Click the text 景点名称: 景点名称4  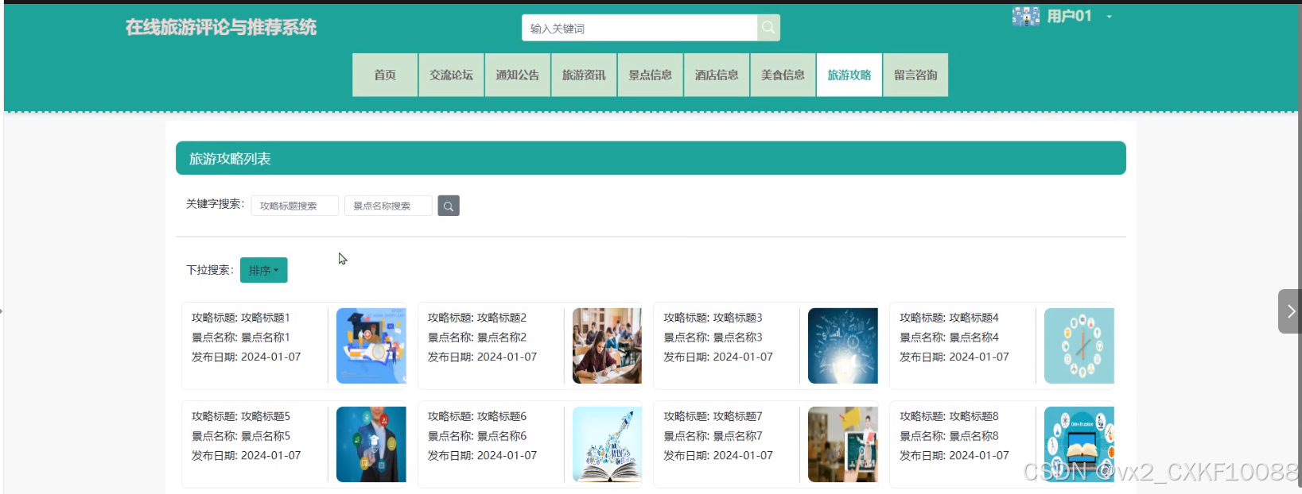[950, 338]
